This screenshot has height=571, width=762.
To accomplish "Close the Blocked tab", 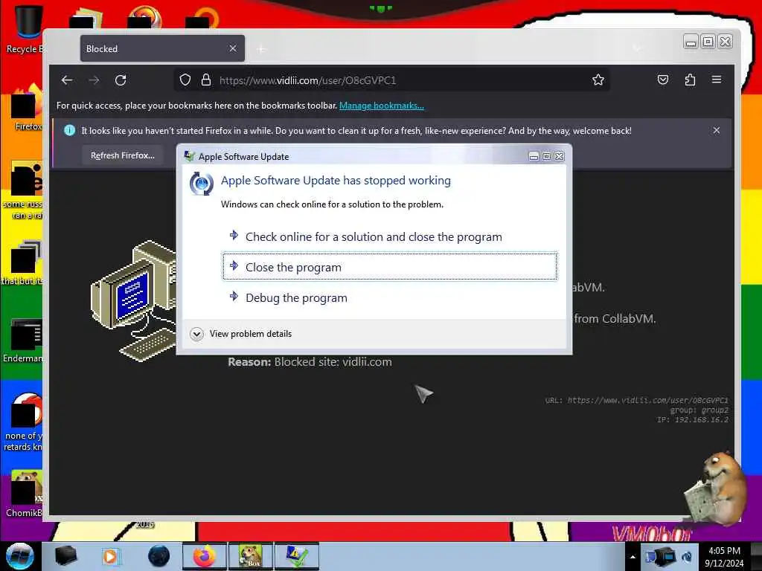I will 233,48.
